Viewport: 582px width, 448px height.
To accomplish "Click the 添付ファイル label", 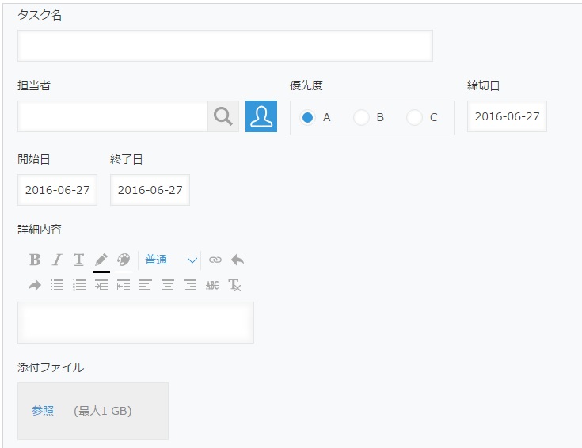I will pos(51,367).
